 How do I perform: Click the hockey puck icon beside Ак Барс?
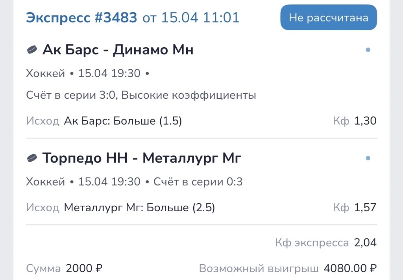(x=32, y=50)
